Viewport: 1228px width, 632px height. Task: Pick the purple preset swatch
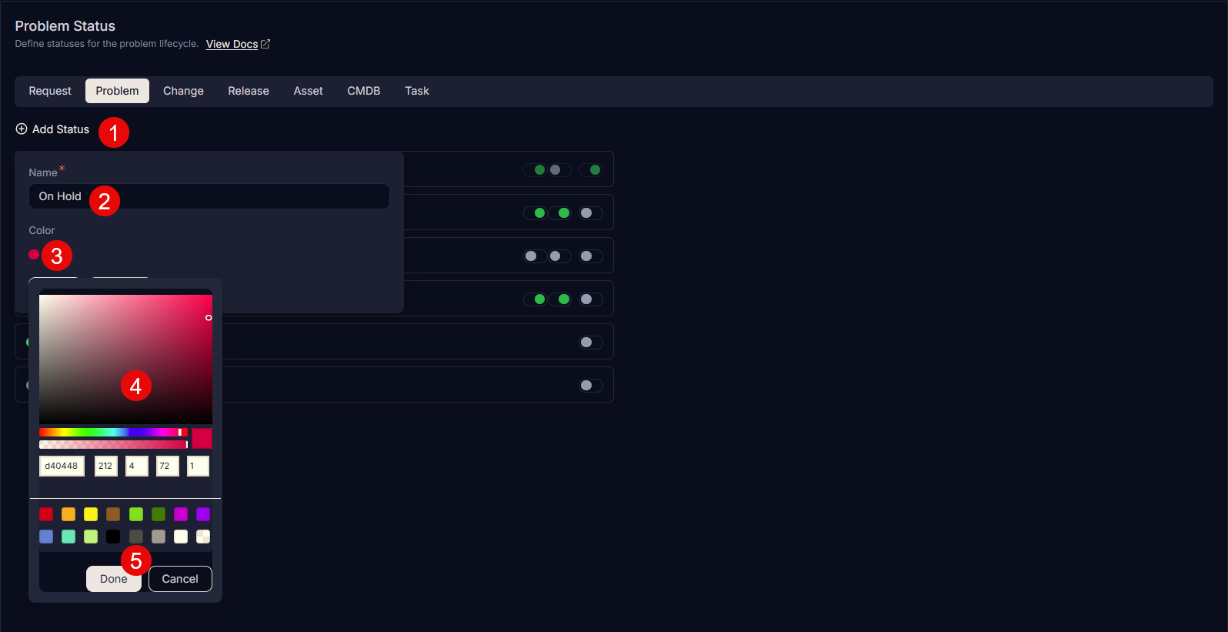(x=203, y=514)
